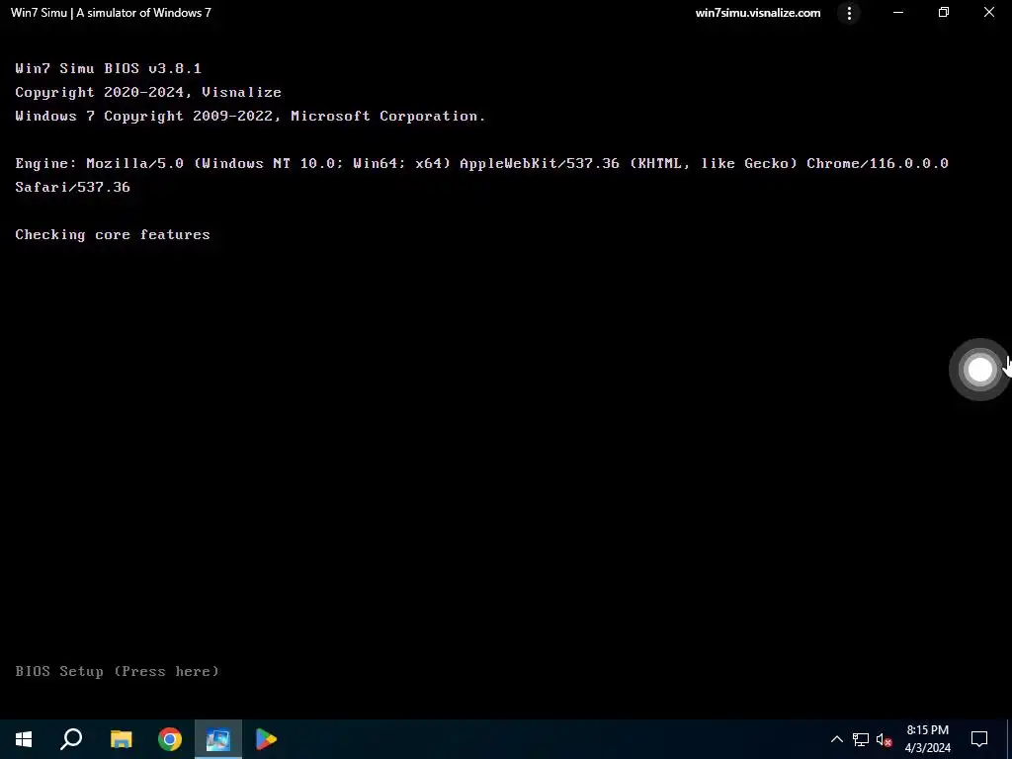Screen dimensions: 1012x759
Task: Click the 'Safari/537.36' text line
Action: point(72,187)
